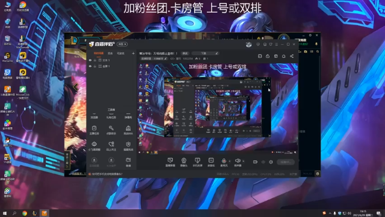Toggle the lock on the 全屏 1 source

(95, 66)
